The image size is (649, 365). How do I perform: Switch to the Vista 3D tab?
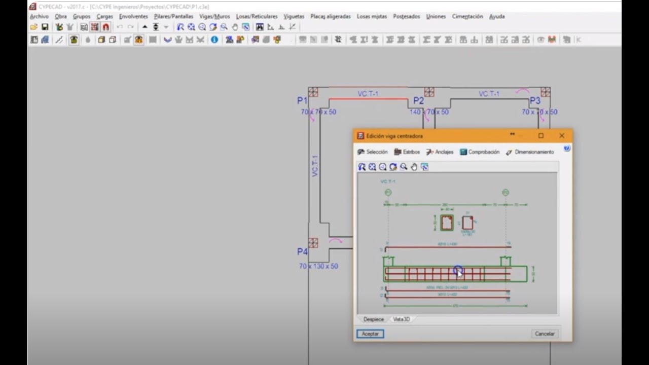(x=402, y=319)
